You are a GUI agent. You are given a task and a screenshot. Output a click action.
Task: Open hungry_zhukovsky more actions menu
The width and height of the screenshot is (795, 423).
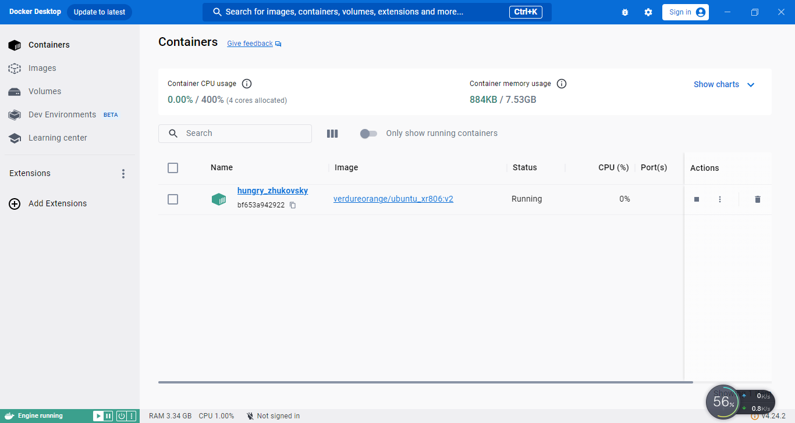(x=720, y=199)
